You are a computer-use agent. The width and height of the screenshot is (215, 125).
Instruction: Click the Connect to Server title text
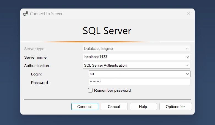click(x=46, y=14)
